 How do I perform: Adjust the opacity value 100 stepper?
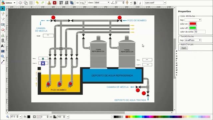click(x=64, y=117)
